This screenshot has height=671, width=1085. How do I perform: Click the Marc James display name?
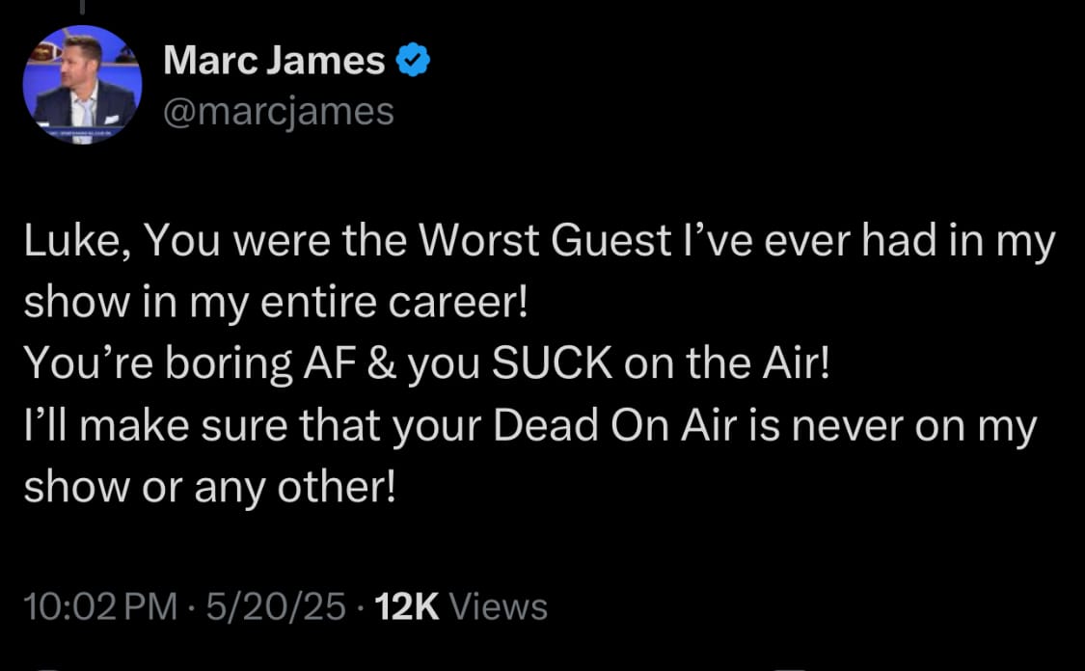[x=274, y=60]
